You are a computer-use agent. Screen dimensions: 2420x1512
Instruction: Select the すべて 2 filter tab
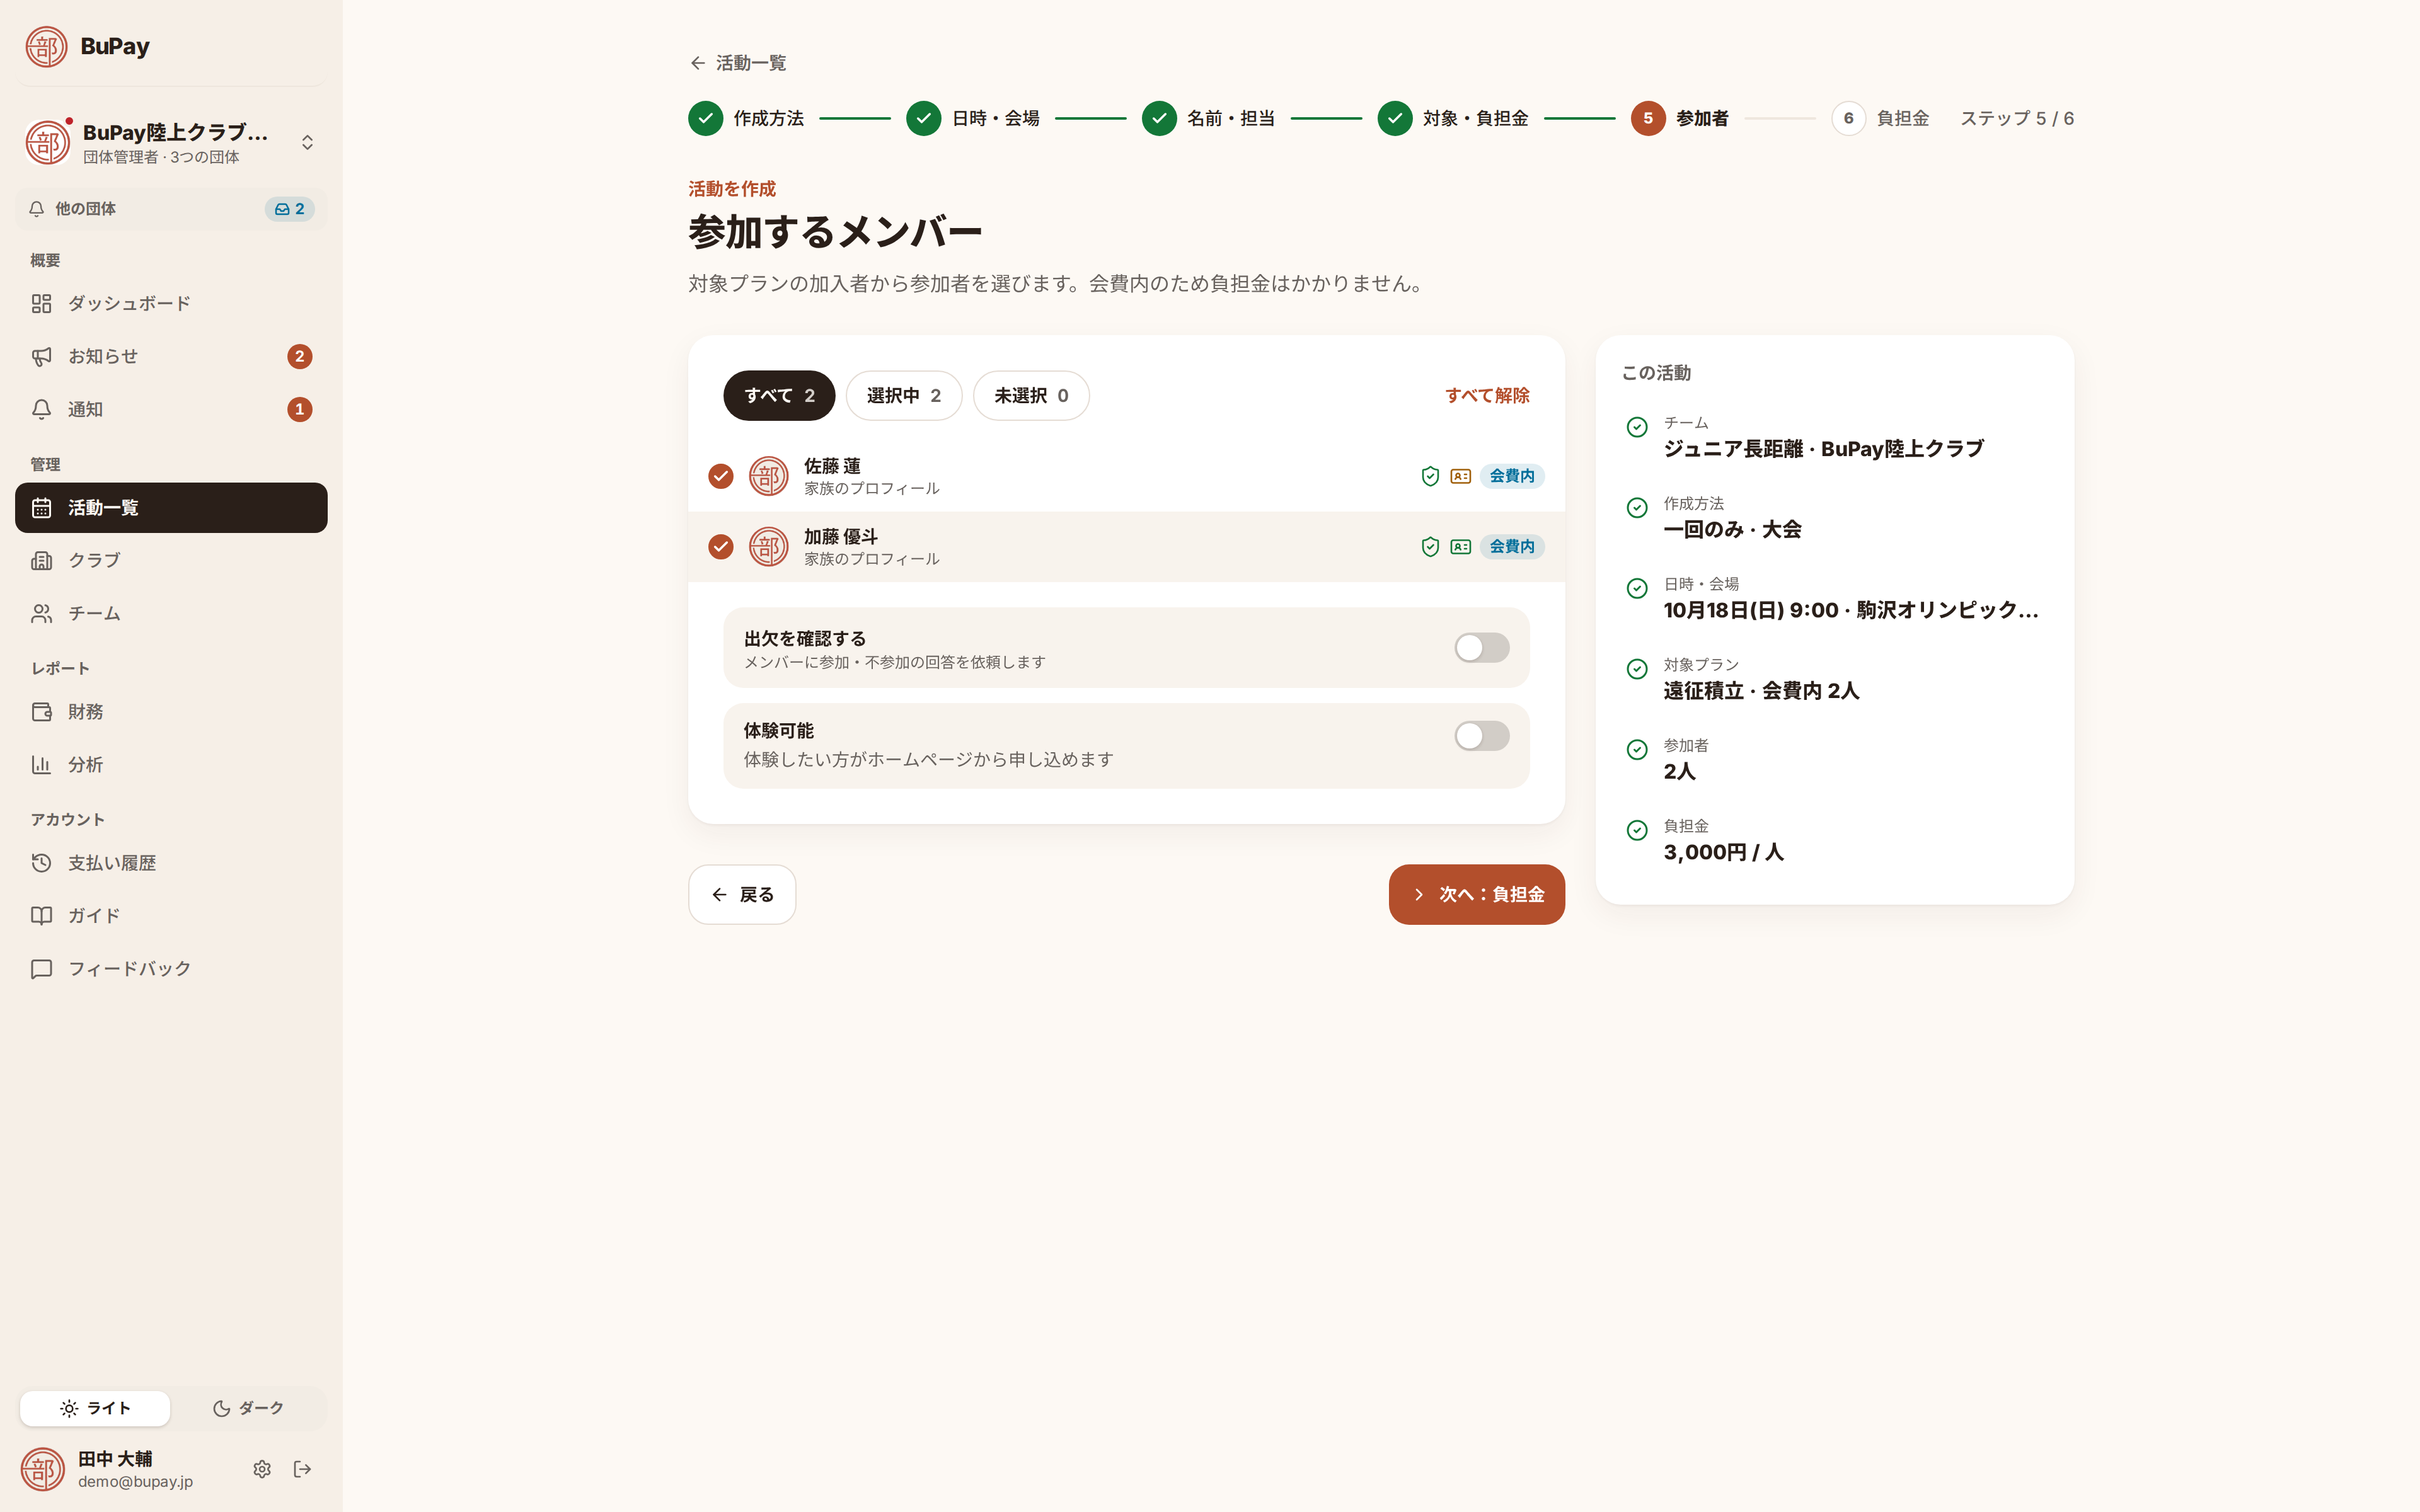(x=779, y=396)
